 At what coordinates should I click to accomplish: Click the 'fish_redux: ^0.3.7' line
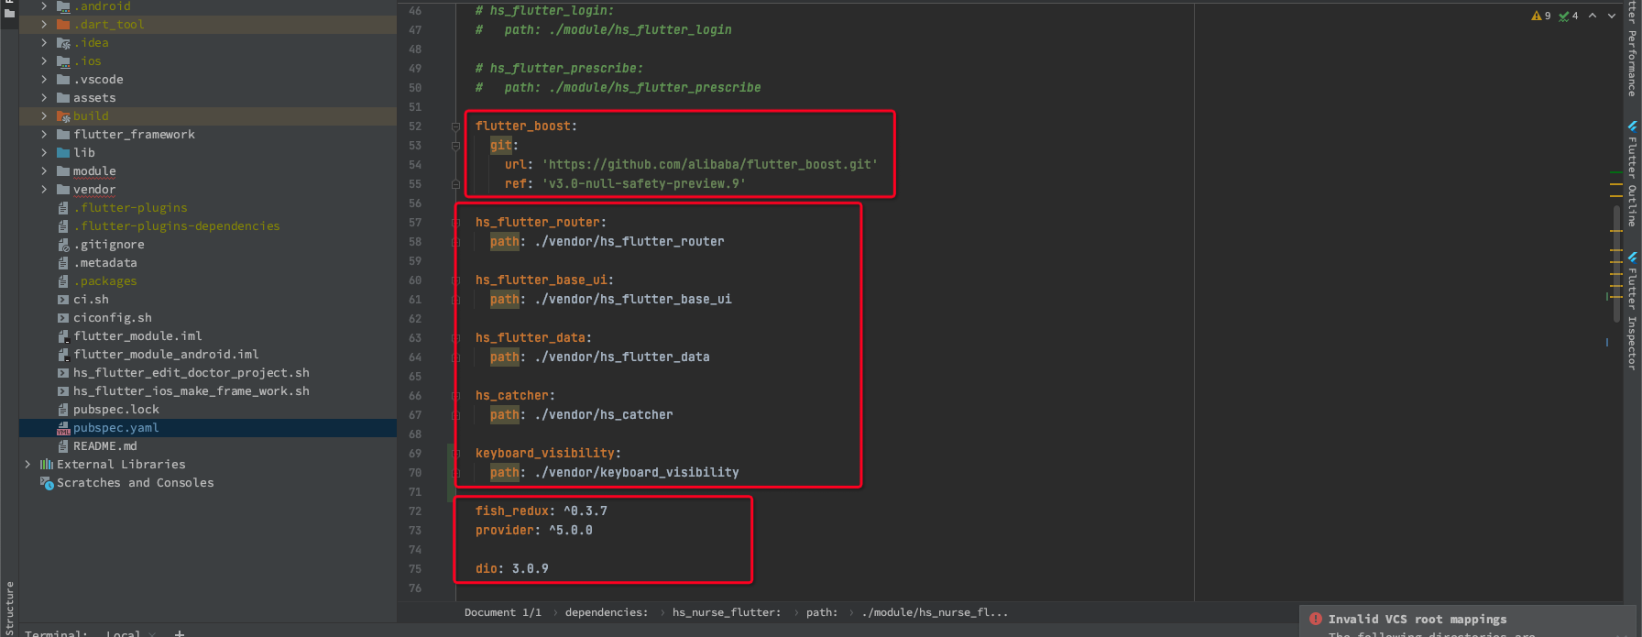[x=542, y=511]
